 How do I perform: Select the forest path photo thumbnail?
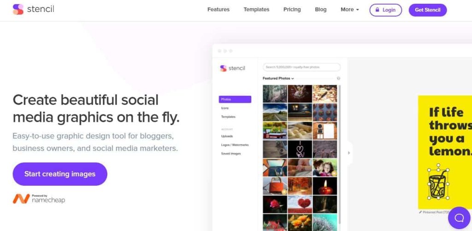[275, 94]
